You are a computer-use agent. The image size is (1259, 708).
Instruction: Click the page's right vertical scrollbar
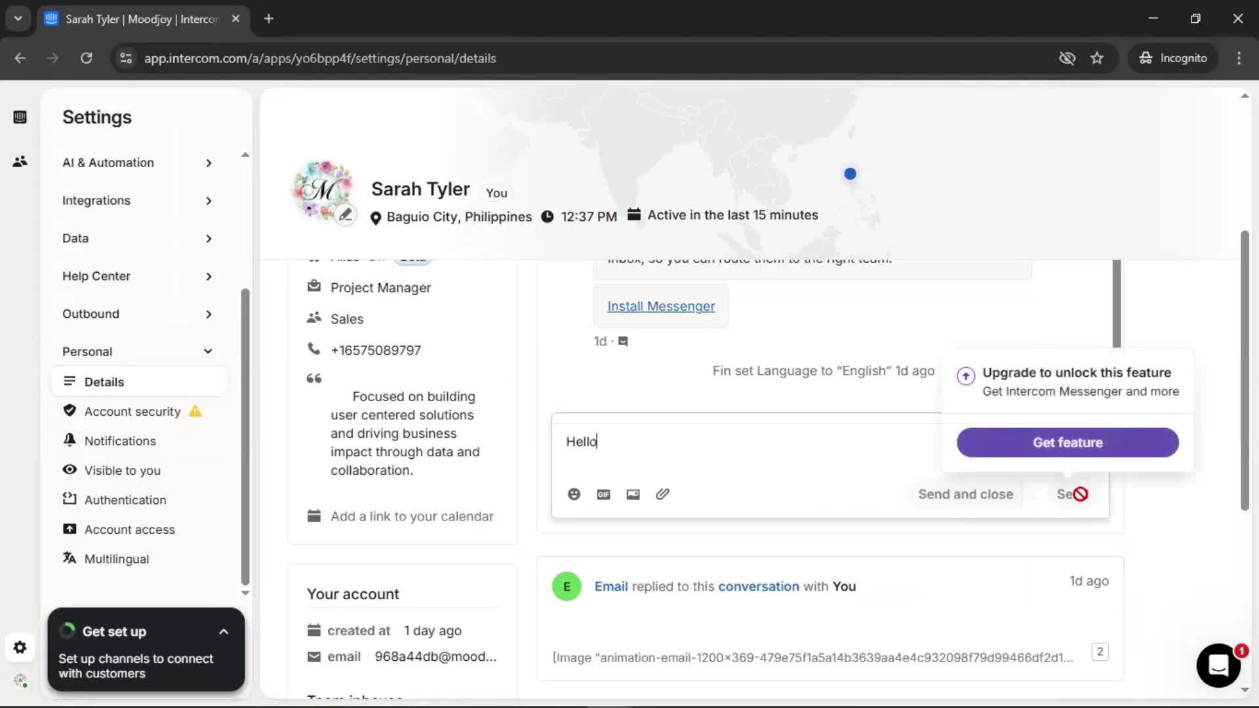(1245, 370)
